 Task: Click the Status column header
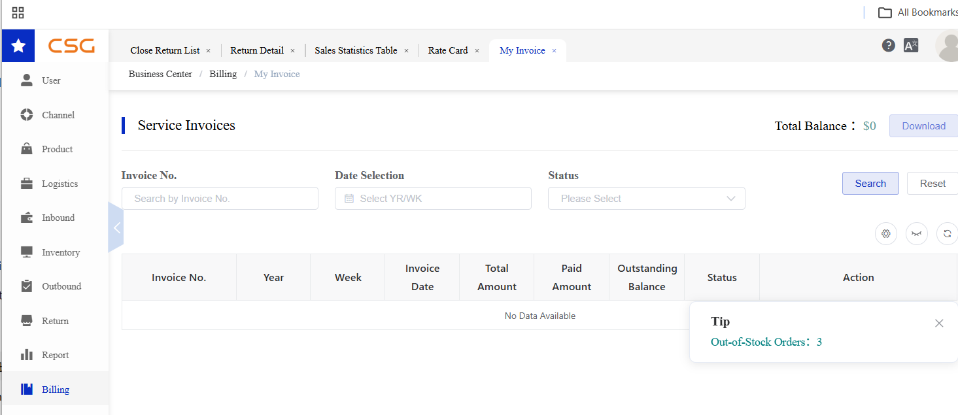(x=722, y=277)
